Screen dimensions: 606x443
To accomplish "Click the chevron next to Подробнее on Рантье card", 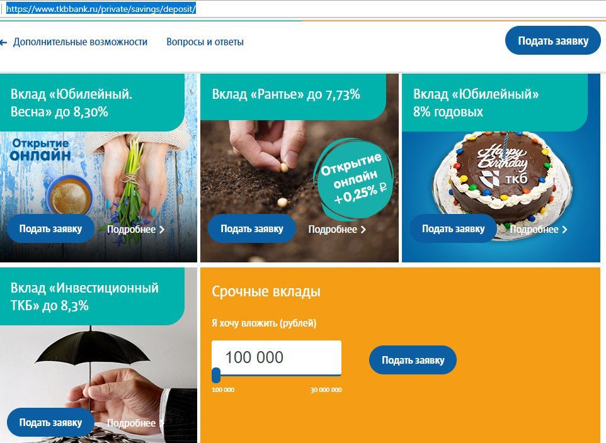I will [363, 230].
